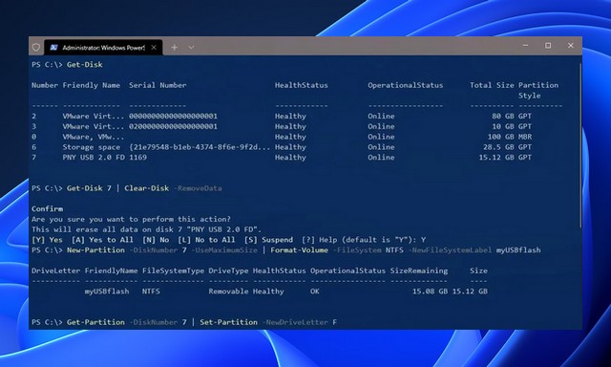Viewport: 611px width, 367px height.
Task: Click serial '02000000000000000001' of disk 3
Action: point(173,126)
